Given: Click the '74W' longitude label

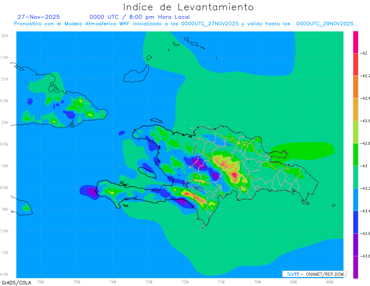Looking at the screenshot, I should pos(113,282).
